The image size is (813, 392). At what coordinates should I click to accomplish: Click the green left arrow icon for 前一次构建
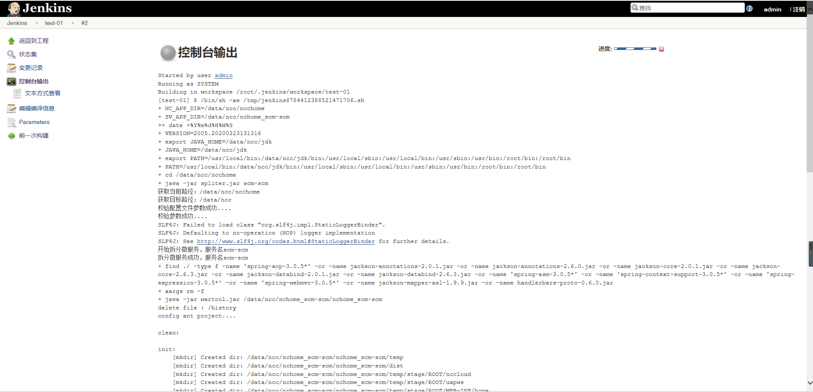pos(11,136)
